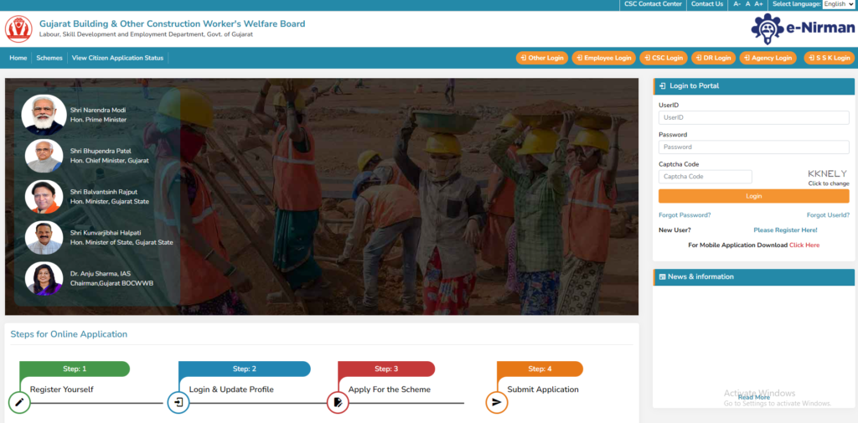Screen dimensions: 858x423
Task: Open the Select language dropdown
Action: (838, 4)
